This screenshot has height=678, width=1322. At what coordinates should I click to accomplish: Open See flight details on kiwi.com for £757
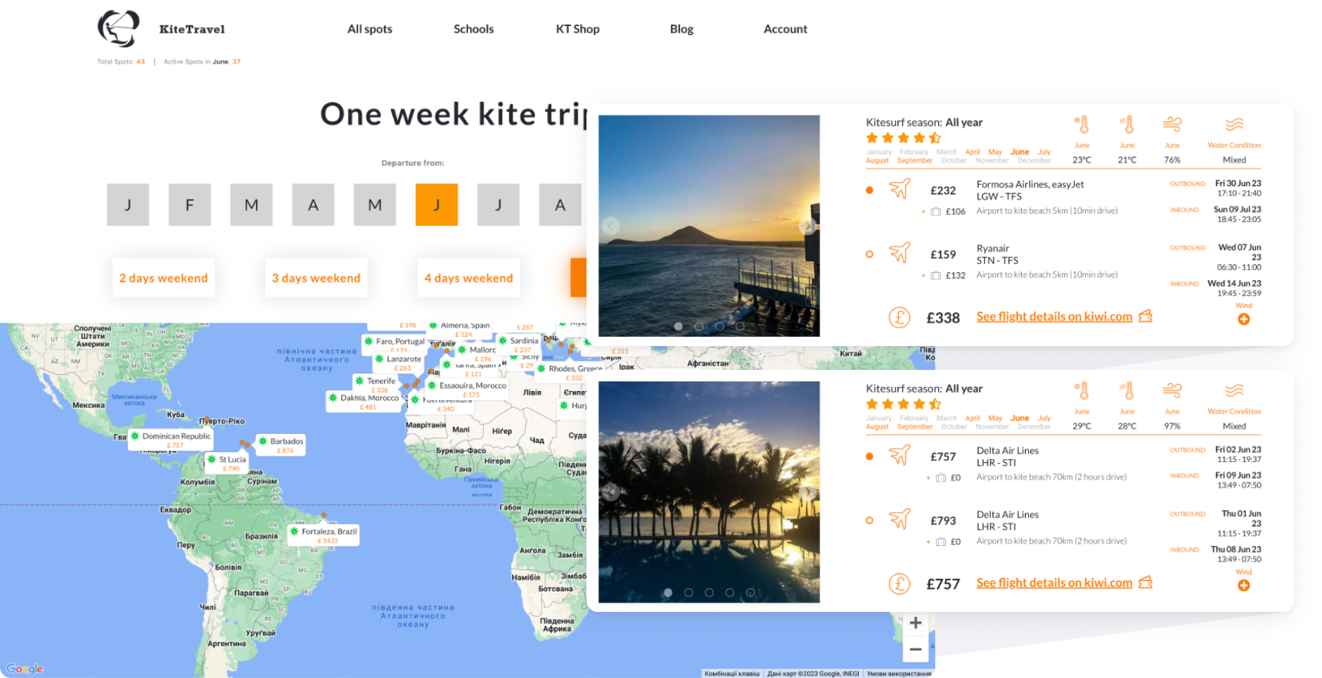click(x=1054, y=582)
